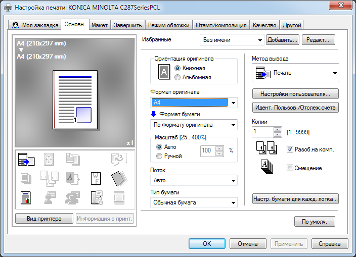This screenshot has width=356, height=257.
Task: Confirm with the OK button
Action: coord(207,244)
